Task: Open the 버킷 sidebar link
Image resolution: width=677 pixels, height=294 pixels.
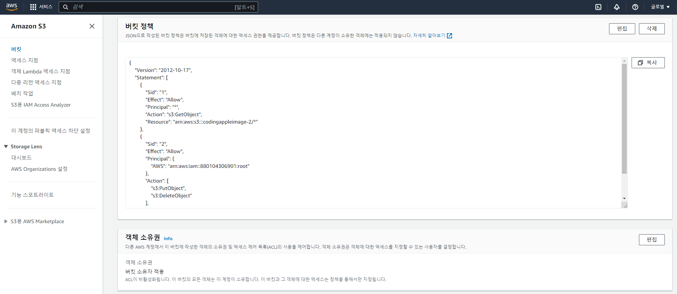Action: coord(16,49)
